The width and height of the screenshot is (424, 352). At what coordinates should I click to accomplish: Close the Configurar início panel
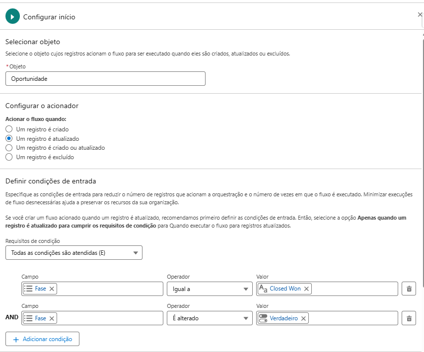click(420, 15)
